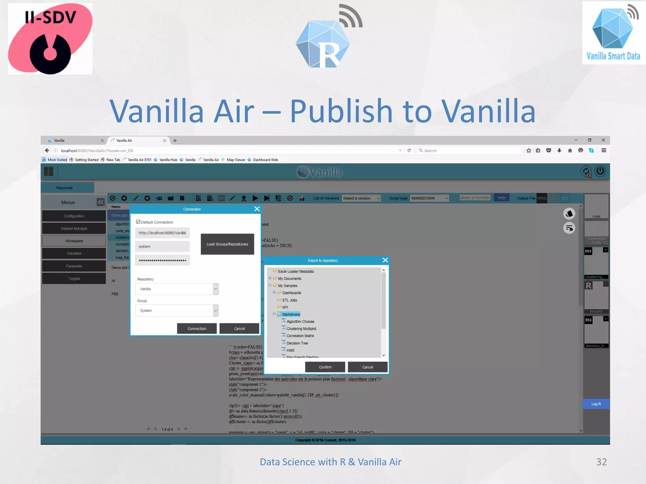Toggle the Default Connection checkbox

pos(138,222)
